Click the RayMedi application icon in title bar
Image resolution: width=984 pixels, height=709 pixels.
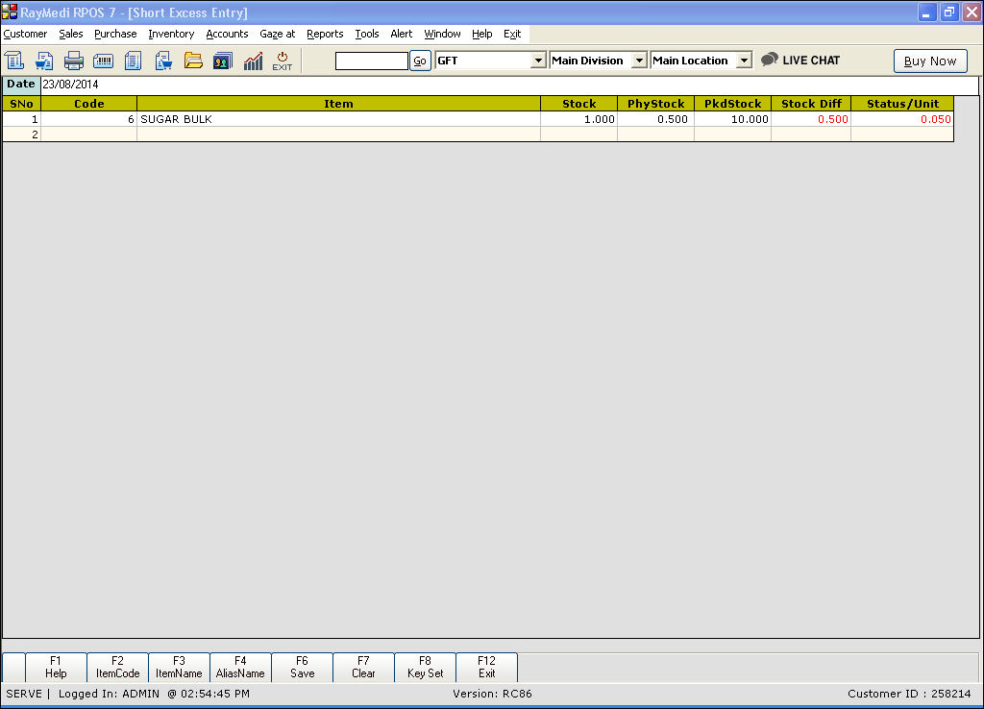pyautogui.click(x=10, y=12)
